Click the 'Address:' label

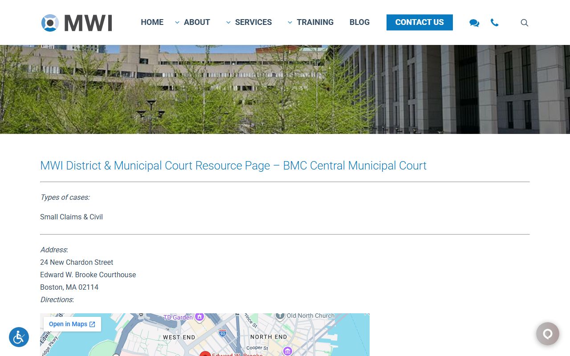pyautogui.click(x=54, y=250)
